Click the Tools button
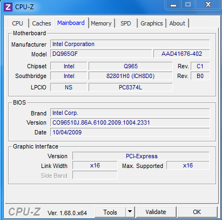 tap(110, 212)
